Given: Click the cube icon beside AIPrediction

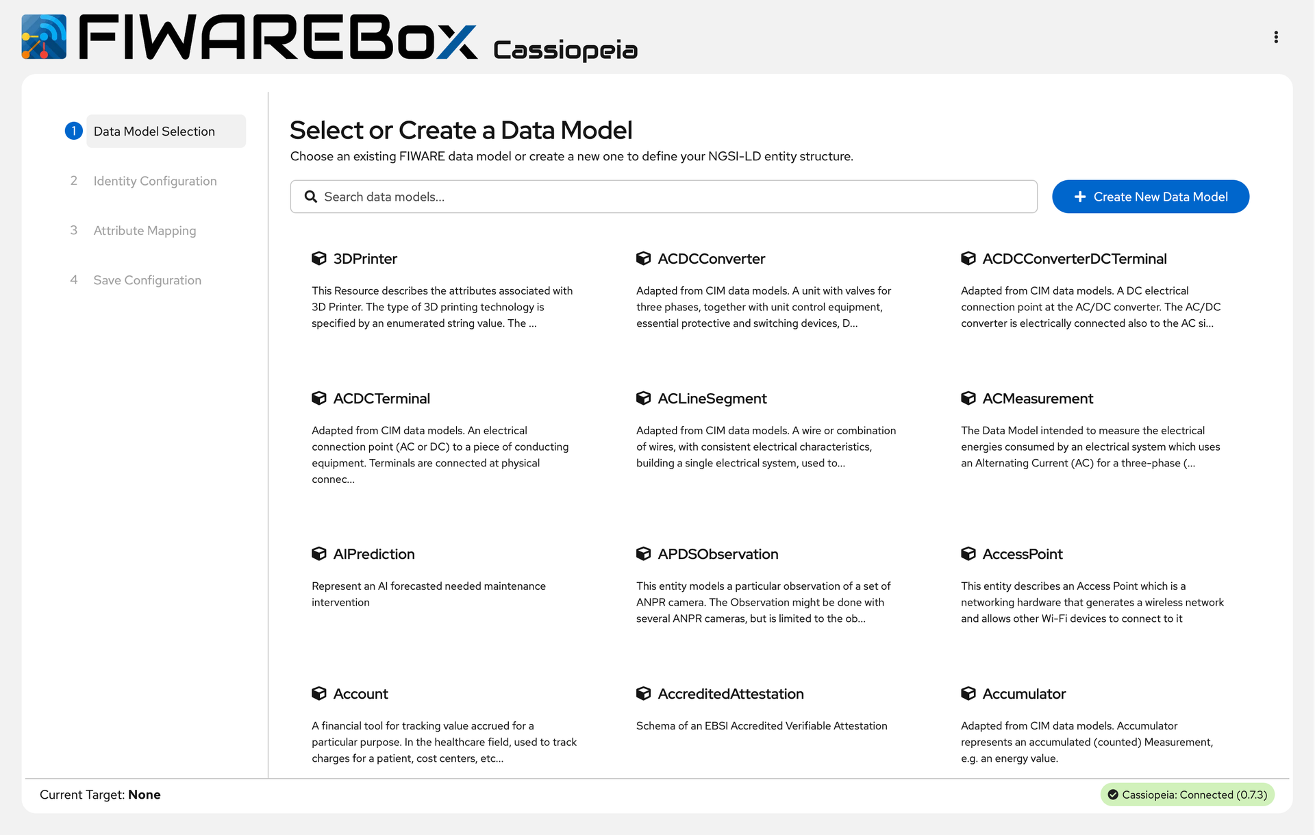Looking at the screenshot, I should 318,553.
